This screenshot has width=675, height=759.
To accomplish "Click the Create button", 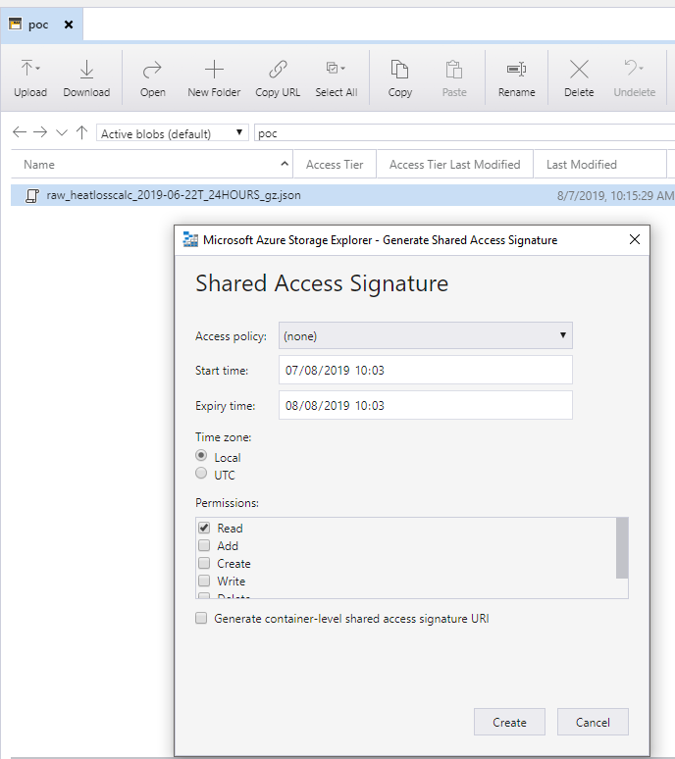I will click(509, 722).
